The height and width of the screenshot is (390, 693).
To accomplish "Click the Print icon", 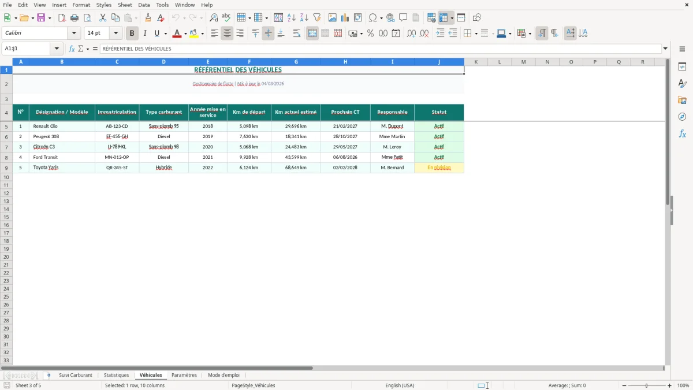I will tap(74, 17).
